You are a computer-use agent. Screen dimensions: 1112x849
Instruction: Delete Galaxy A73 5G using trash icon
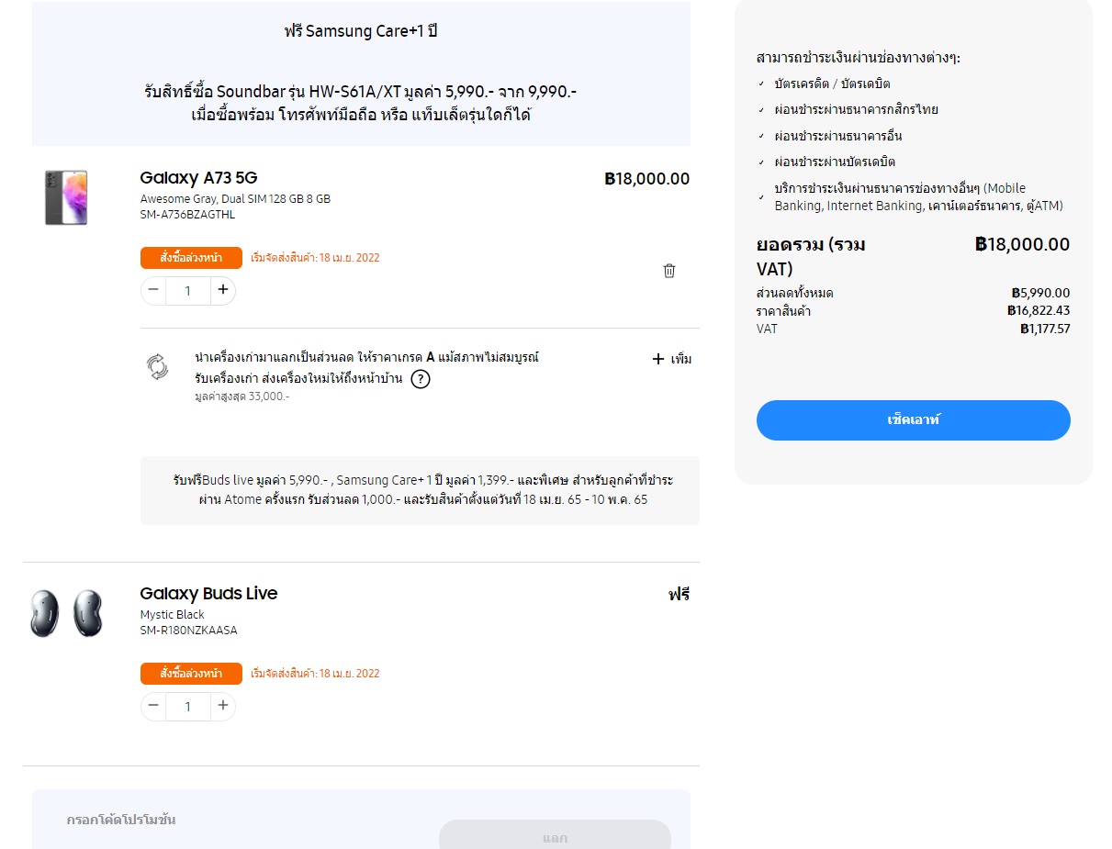click(669, 271)
